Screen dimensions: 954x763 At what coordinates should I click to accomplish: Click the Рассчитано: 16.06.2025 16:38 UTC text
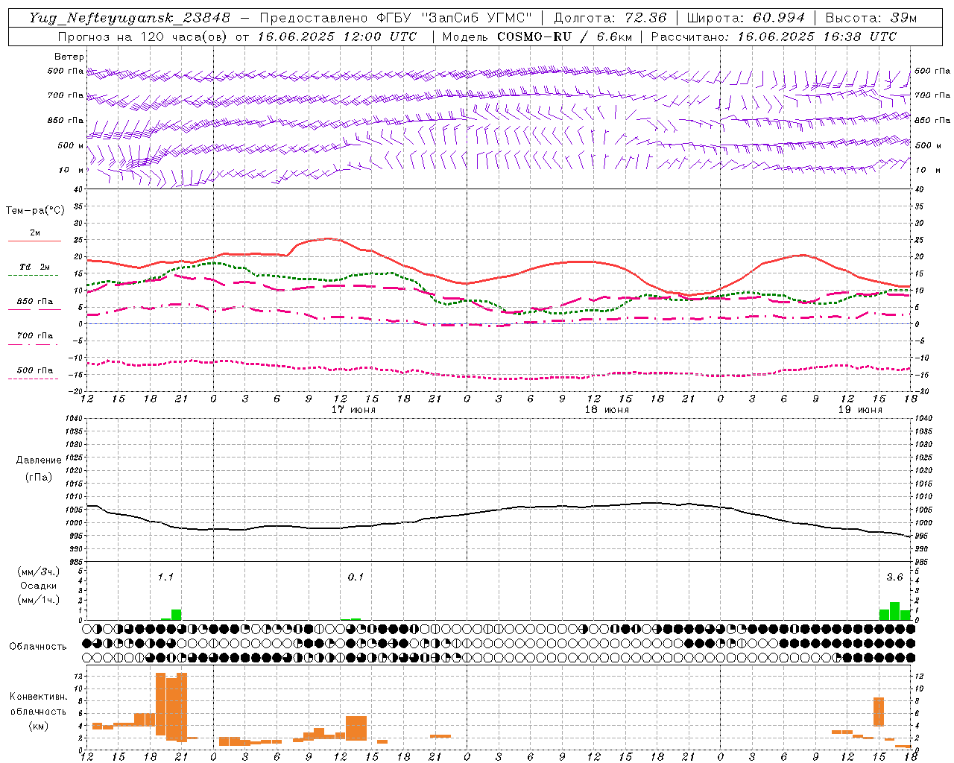coord(774,37)
